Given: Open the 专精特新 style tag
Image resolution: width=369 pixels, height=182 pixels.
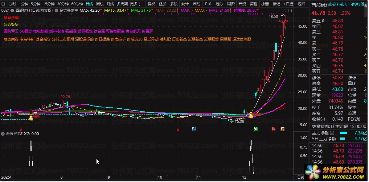Looking at the screenshot, I should pos(27,39).
